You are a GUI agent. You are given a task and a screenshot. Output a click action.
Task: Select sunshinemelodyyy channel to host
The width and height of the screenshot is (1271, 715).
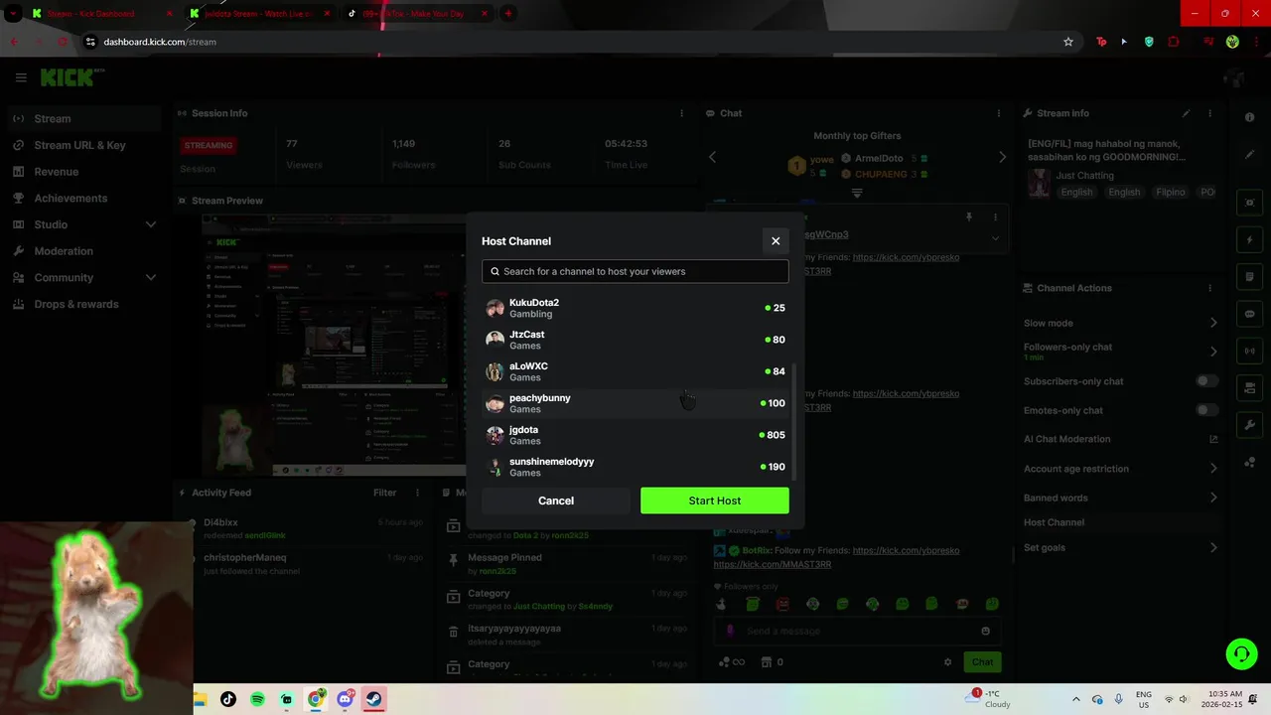[x=635, y=466]
